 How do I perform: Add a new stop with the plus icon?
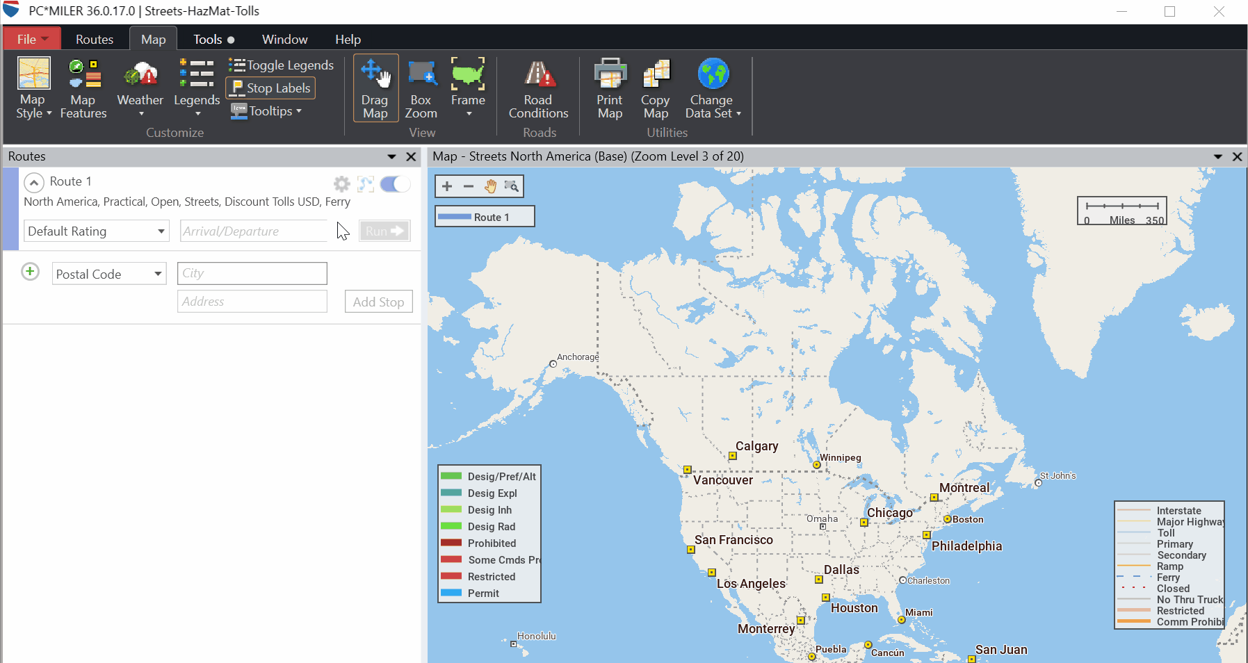point(30,271)
